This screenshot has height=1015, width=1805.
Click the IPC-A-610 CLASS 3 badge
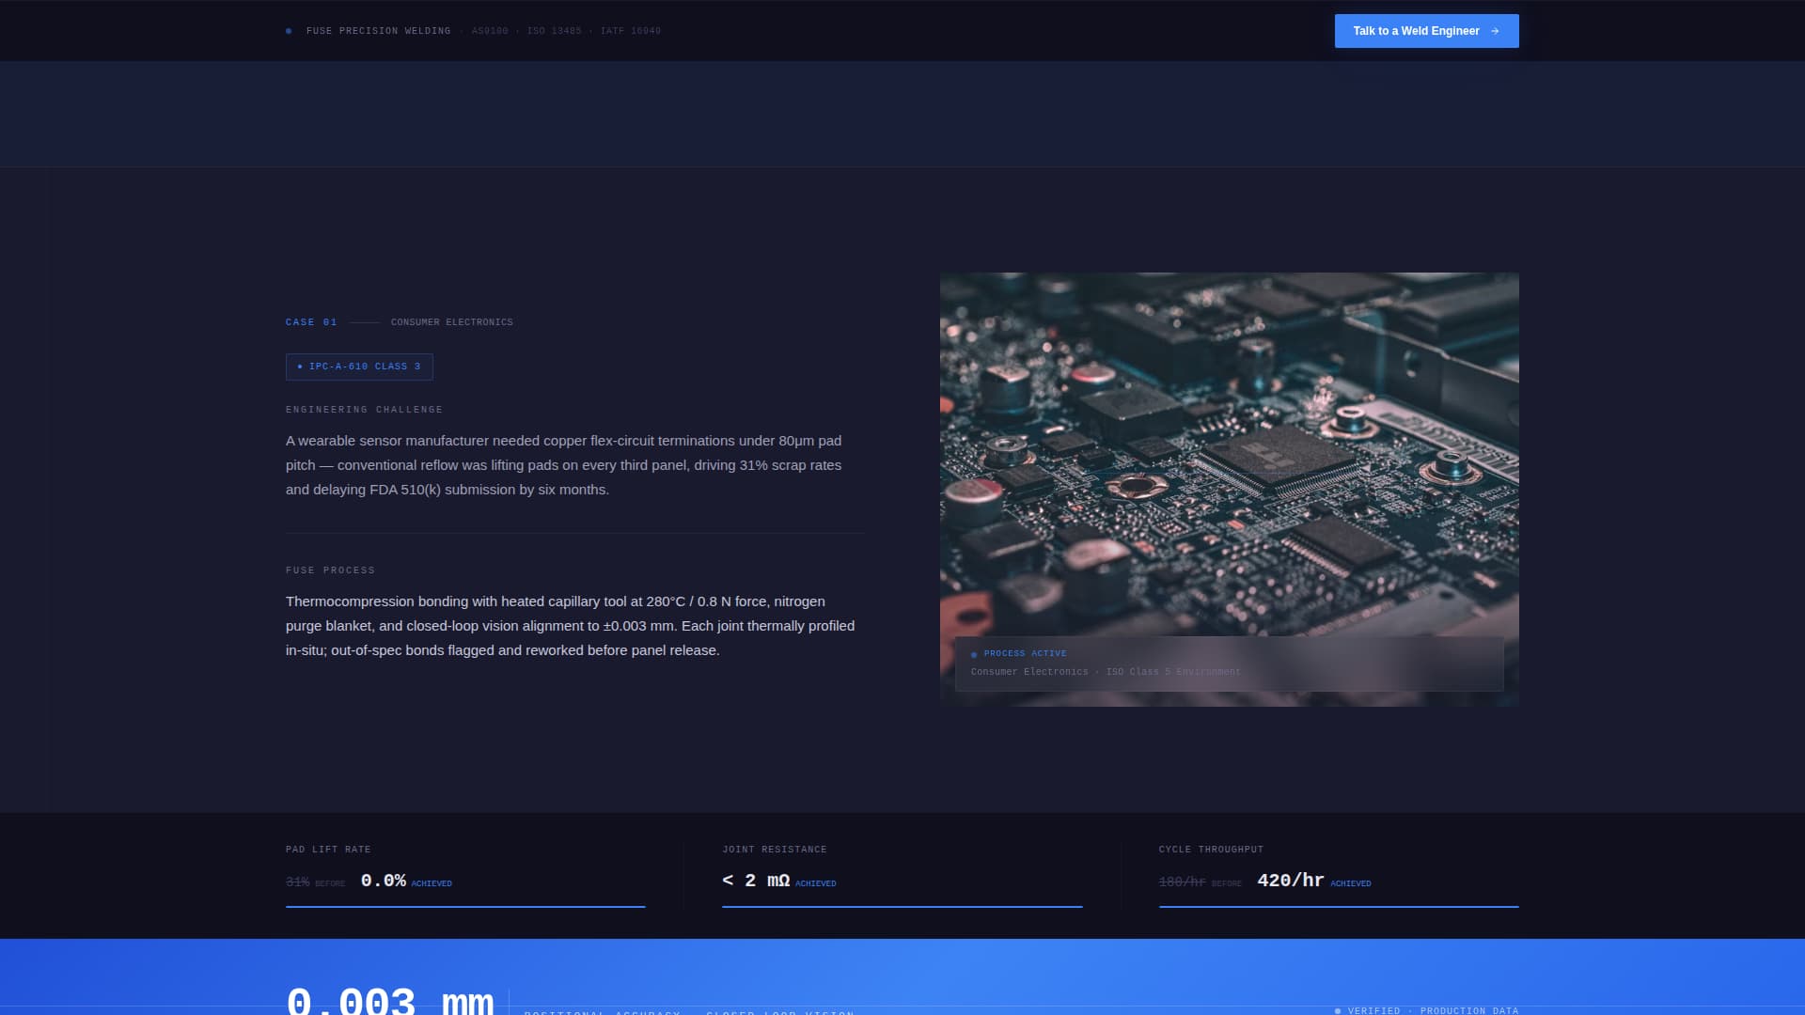359,367
